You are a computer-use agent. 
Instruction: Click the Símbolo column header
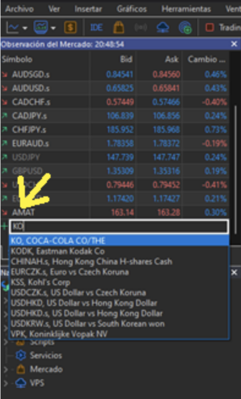pyautogui.click(x=17, y=59)
